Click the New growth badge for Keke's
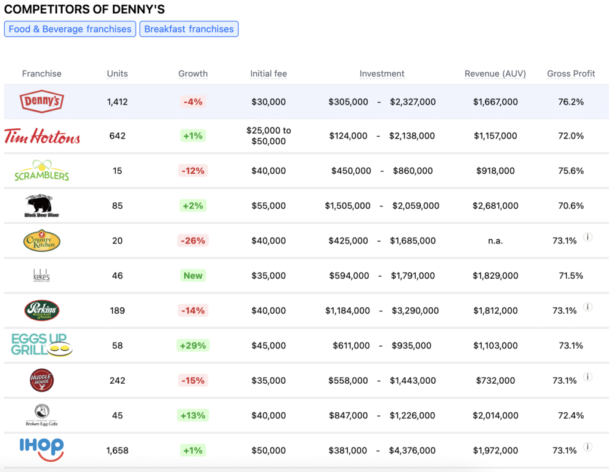Image resolution: width=611 pixels, height=472 pixels. click(x=193, y=276)
